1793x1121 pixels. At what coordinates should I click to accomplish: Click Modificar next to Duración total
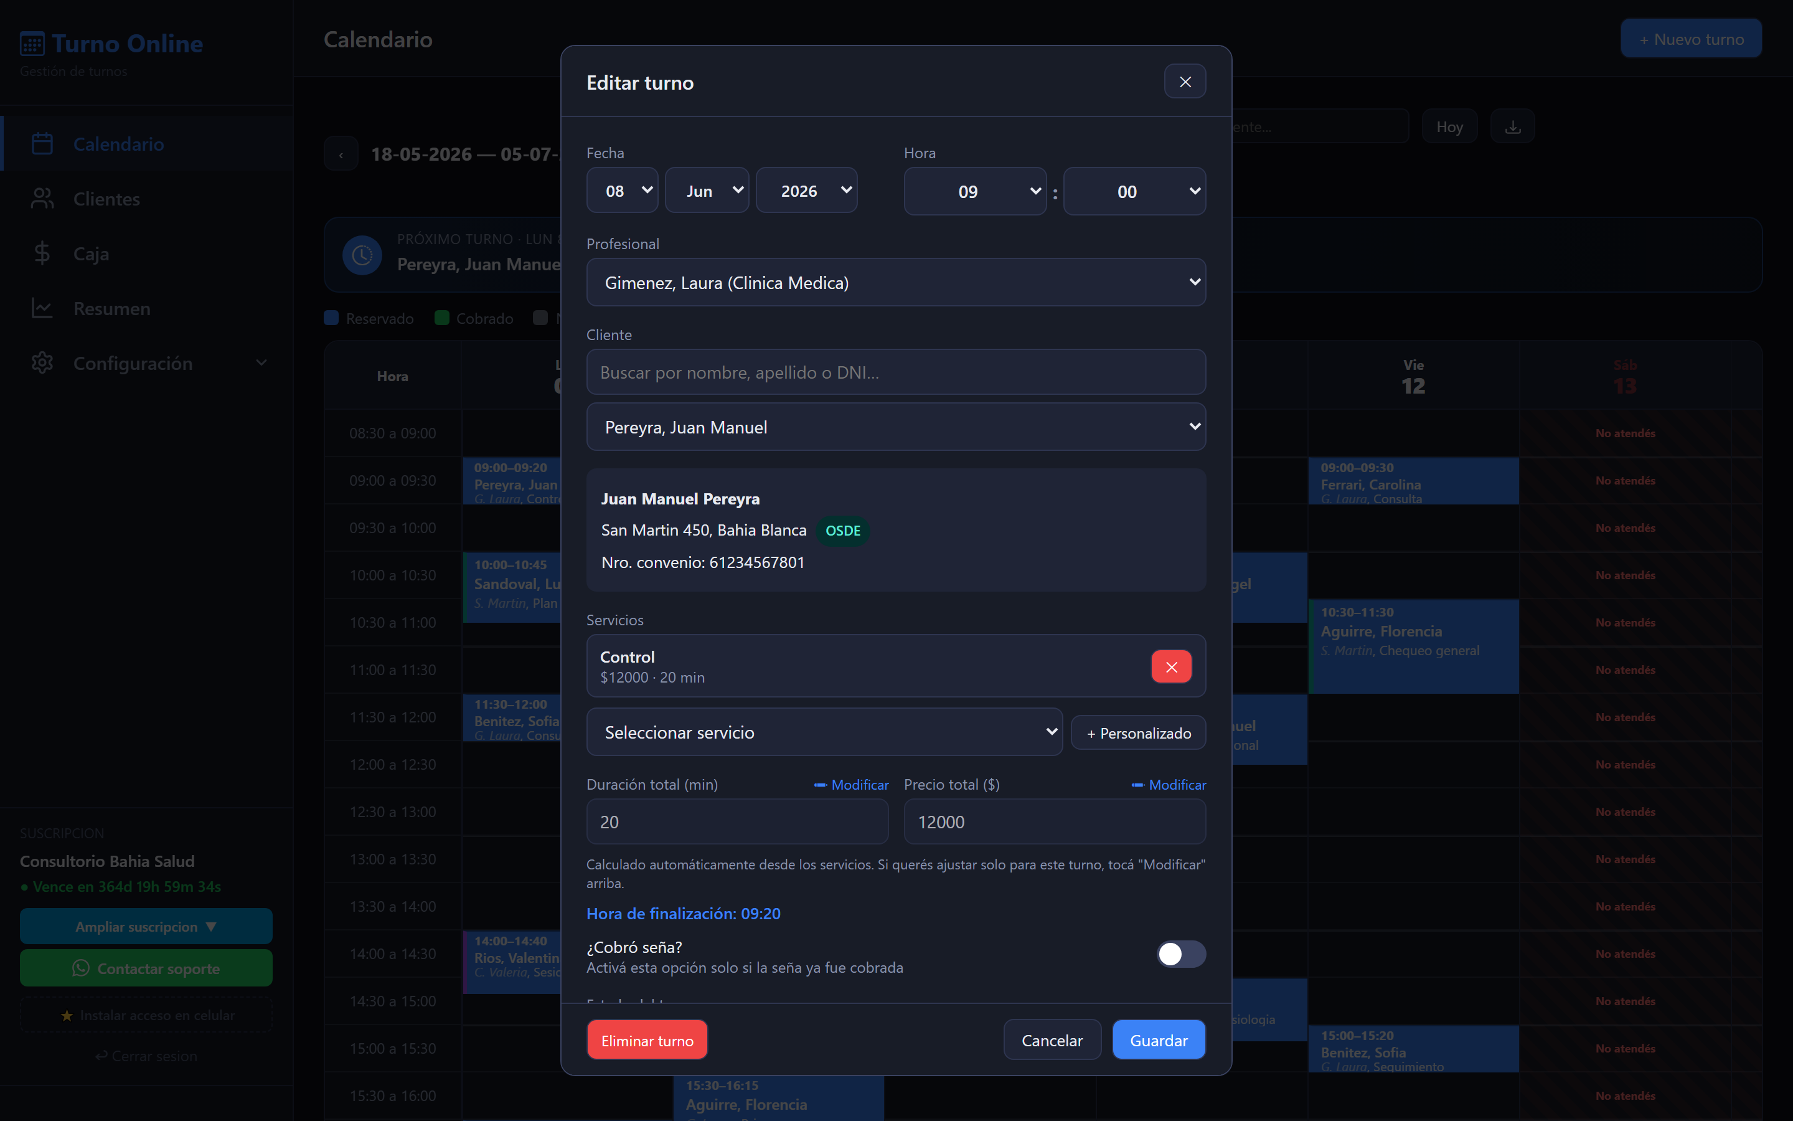pyautogui.click(x=851, y=785)
